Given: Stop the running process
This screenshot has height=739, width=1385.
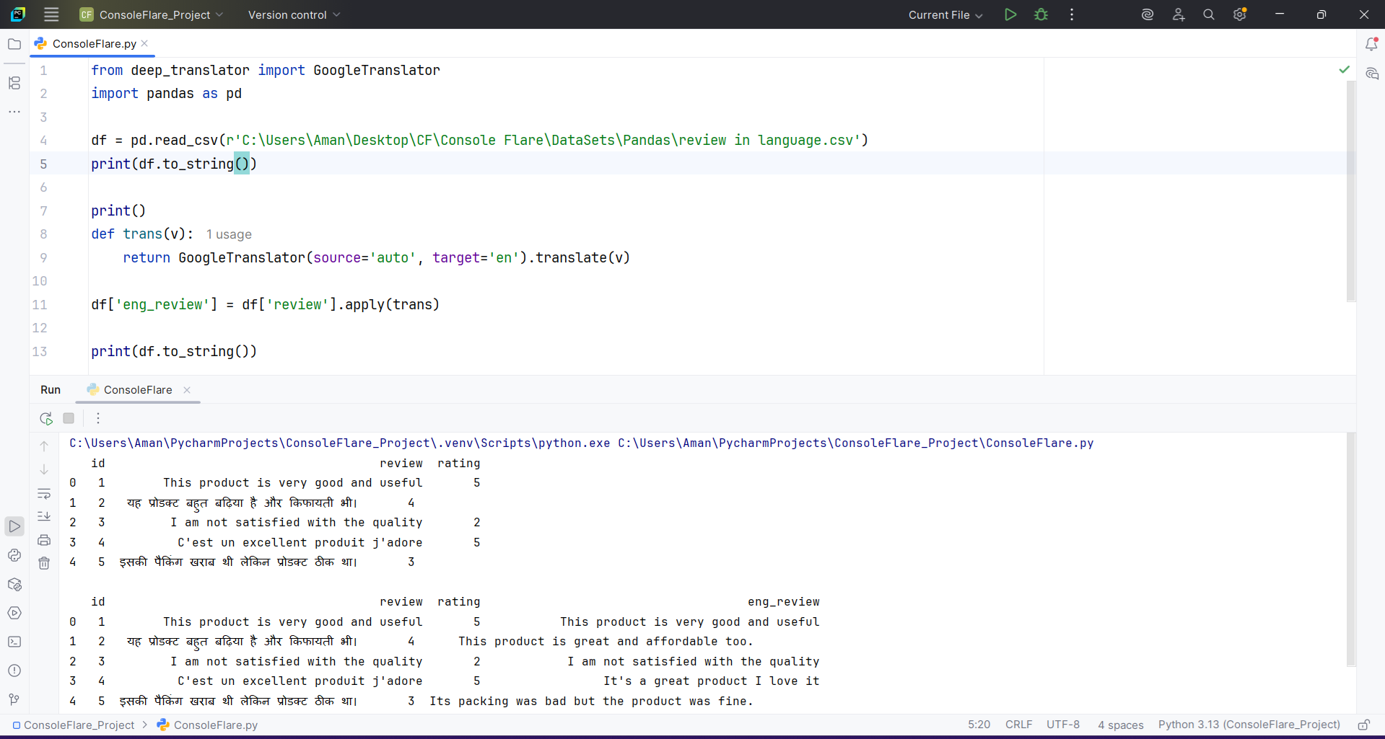Looking at the screenshot, I should 69,418.
